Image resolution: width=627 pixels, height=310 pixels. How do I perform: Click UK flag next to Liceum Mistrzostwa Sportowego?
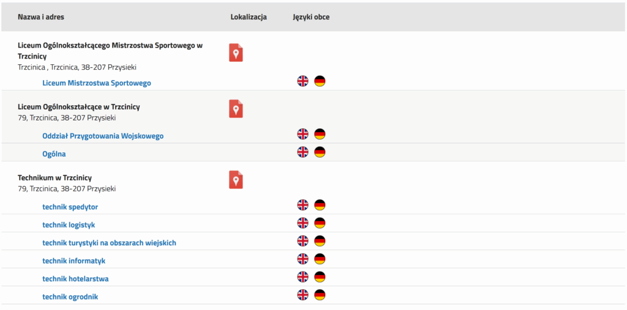coord(302,81)
